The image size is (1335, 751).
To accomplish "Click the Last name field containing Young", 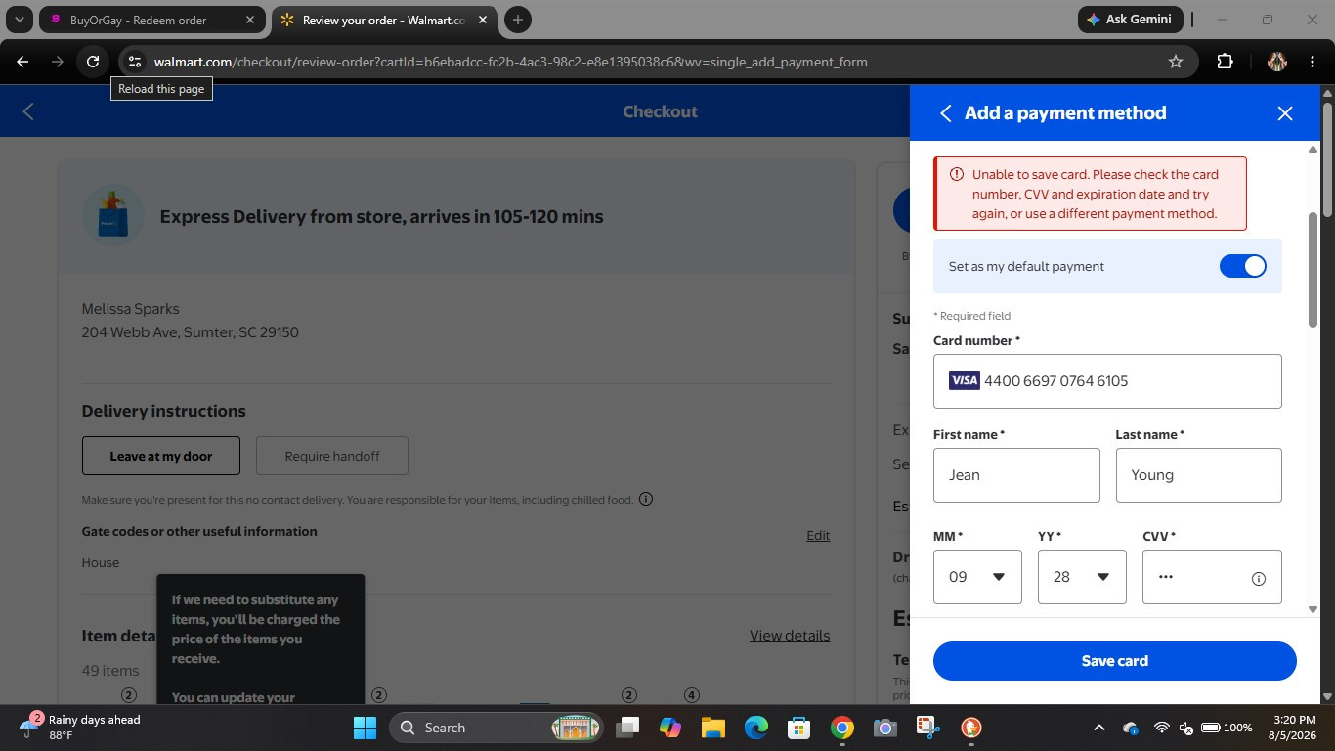I will [1199, 475].
